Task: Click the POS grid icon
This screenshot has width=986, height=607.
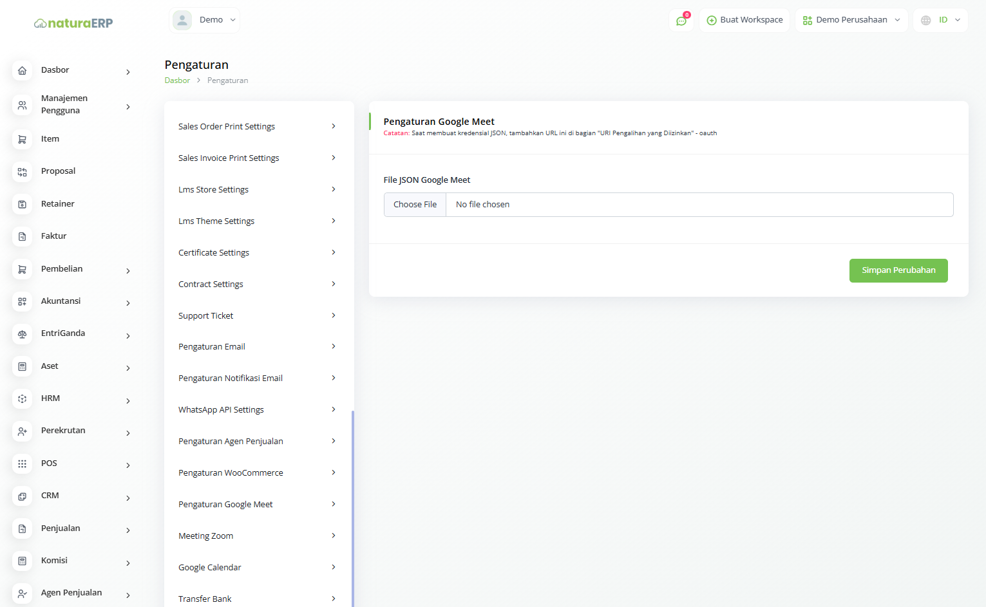Action: [22, 463]
